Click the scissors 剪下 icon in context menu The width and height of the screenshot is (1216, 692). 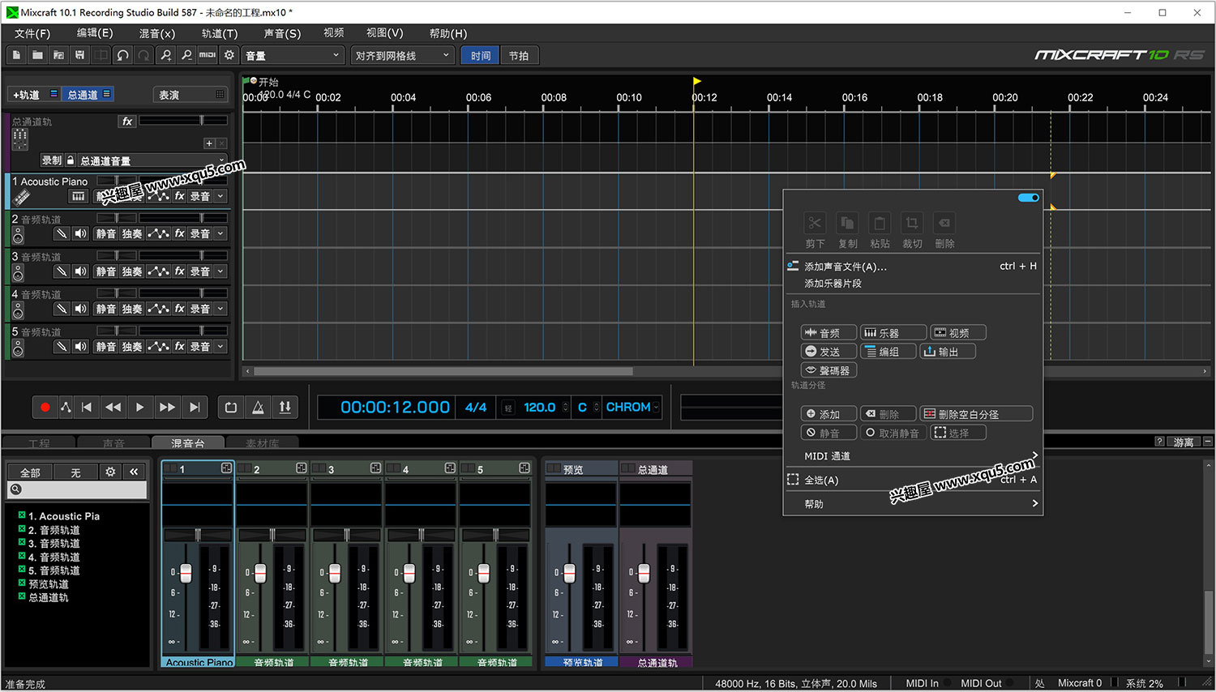(x=815, y=223)
